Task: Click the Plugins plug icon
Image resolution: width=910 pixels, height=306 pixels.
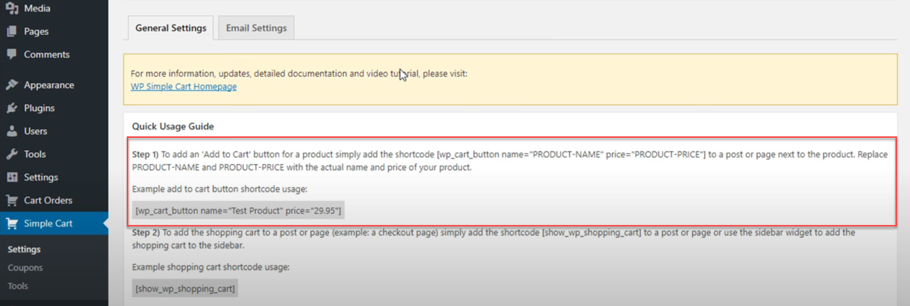Action: [12, 108]
